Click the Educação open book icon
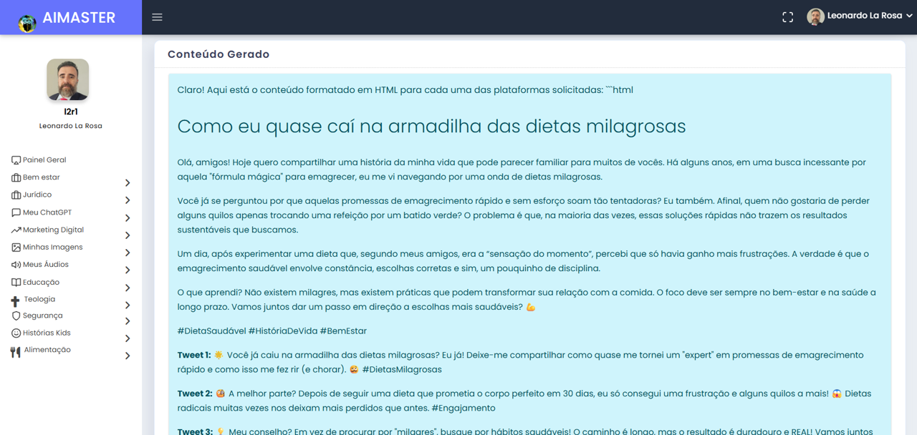The width and height of the screenshot is (917, 435). pyautogui.click(x=16, y=282)
